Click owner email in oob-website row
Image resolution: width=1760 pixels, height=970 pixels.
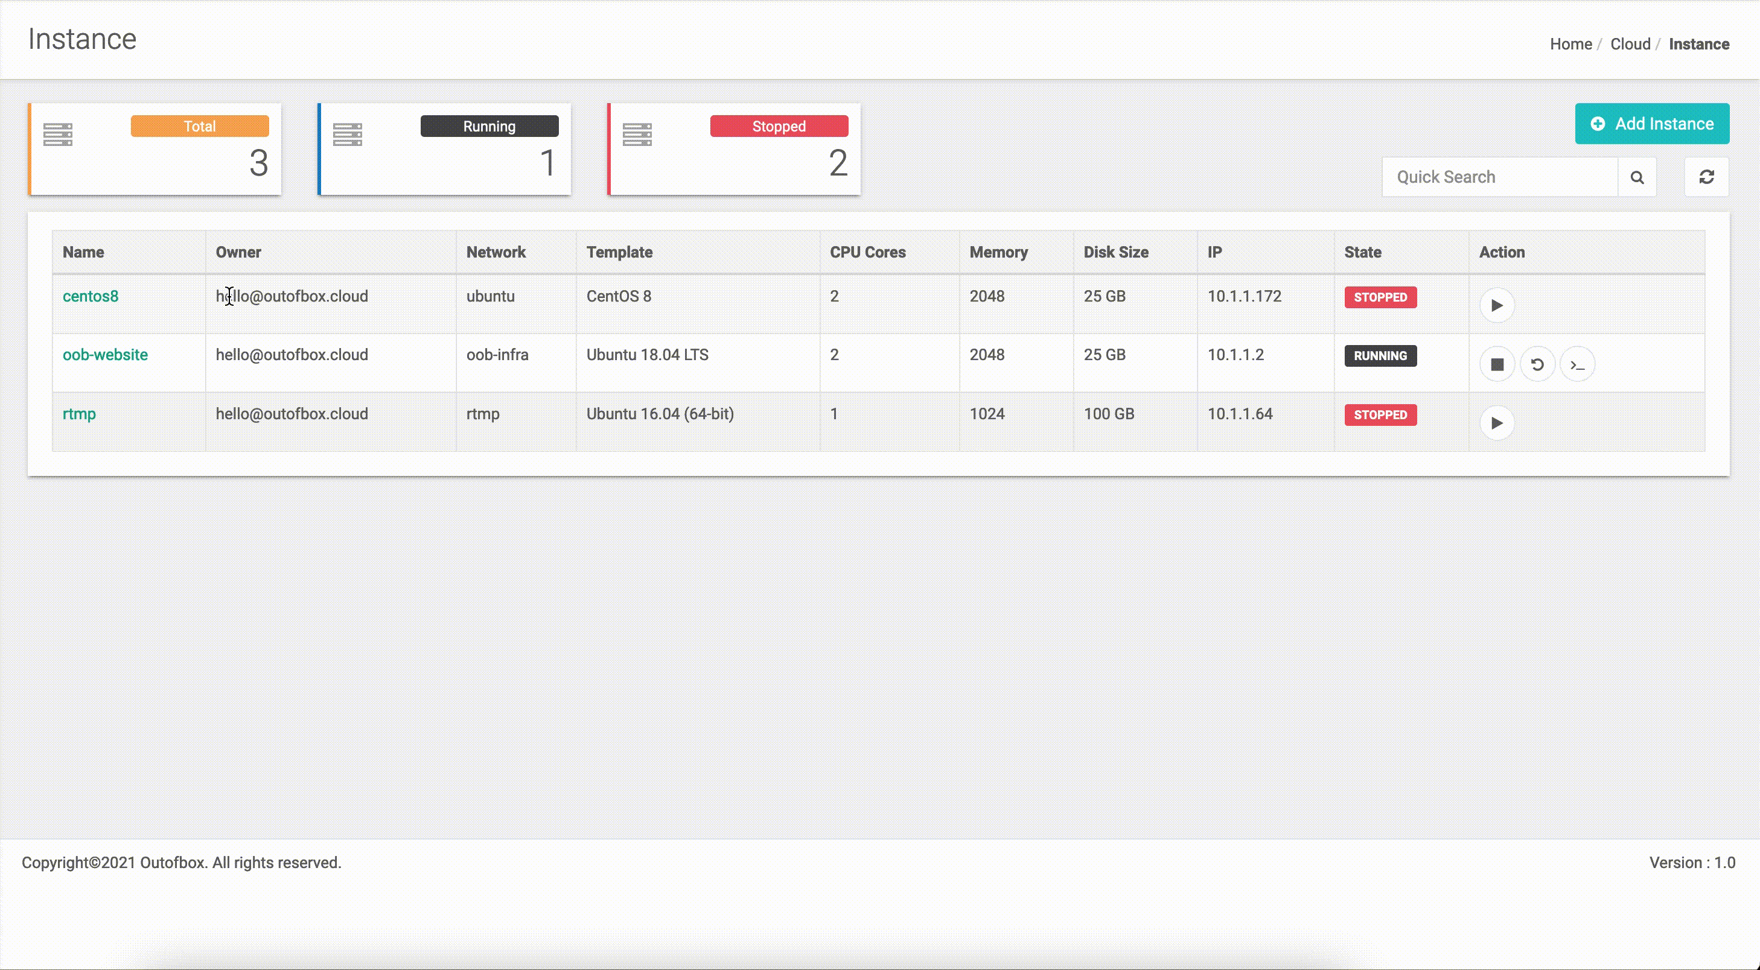pos(292,355)
